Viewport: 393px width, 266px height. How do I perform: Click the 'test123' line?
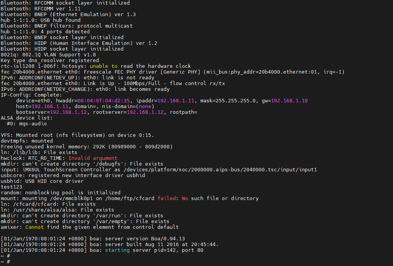coord(12,187)
